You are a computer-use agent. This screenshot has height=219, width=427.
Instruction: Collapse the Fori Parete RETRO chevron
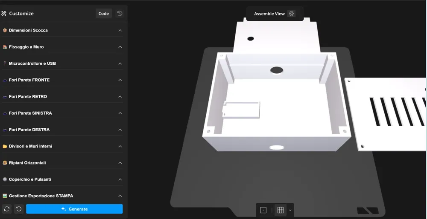[120, 97]
